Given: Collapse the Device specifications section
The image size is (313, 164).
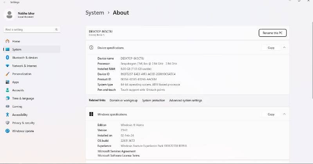Looking at the screenshot, I should tap(284, 47).
